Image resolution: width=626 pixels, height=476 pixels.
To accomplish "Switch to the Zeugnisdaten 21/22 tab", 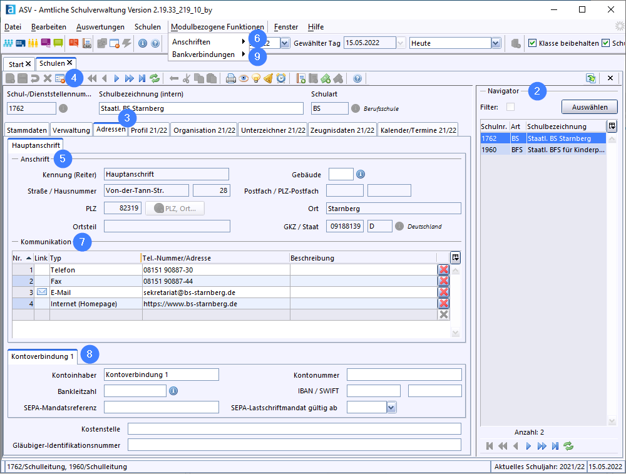I will click(x=342, y=130).
